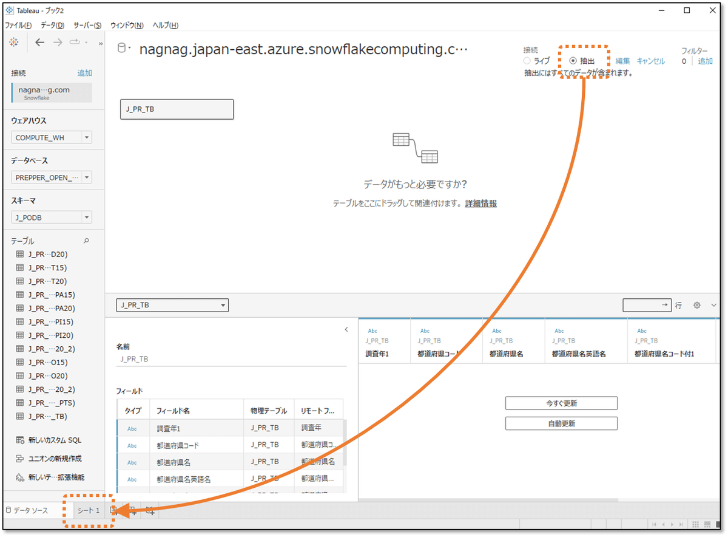The width and height of the screenshot is (728, 537).
Task: Open grid settings gear icon next to 行
Action: click(x=697, y=306)
